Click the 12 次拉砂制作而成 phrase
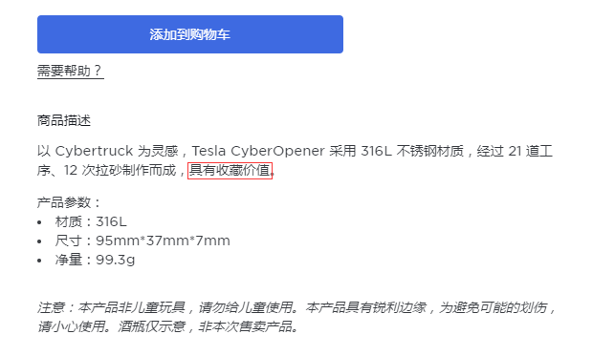This screenshot has width=614, height=356. tap(120, 171)
